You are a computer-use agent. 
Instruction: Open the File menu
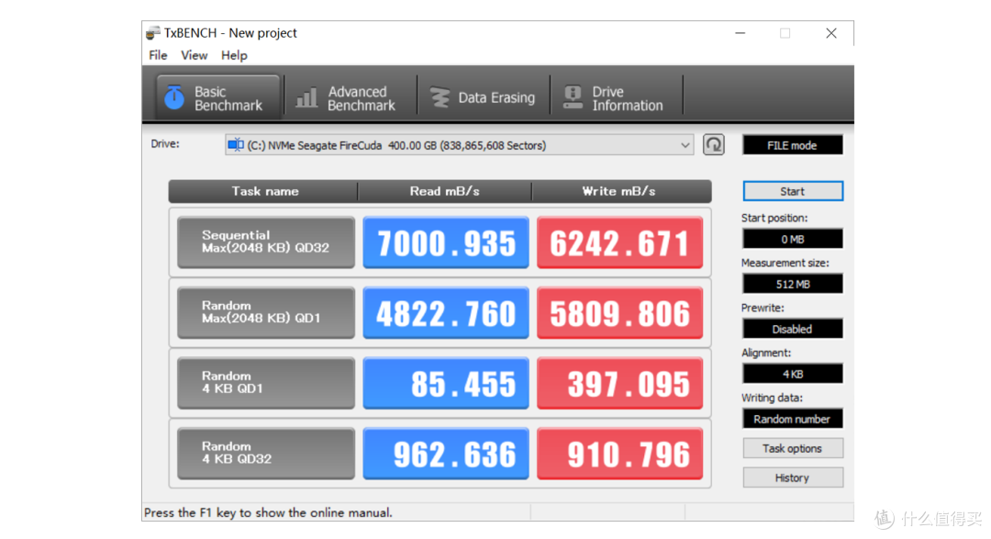(158, 56)
